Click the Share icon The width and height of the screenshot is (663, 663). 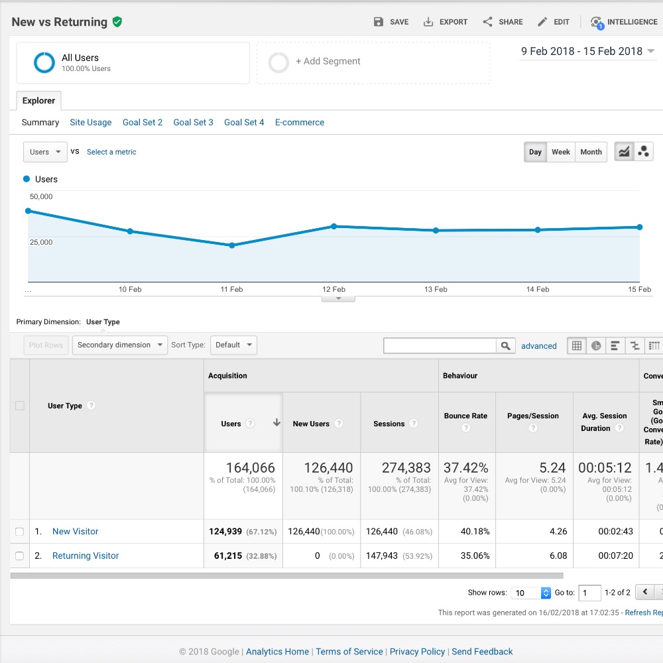[x=487, y=22]
